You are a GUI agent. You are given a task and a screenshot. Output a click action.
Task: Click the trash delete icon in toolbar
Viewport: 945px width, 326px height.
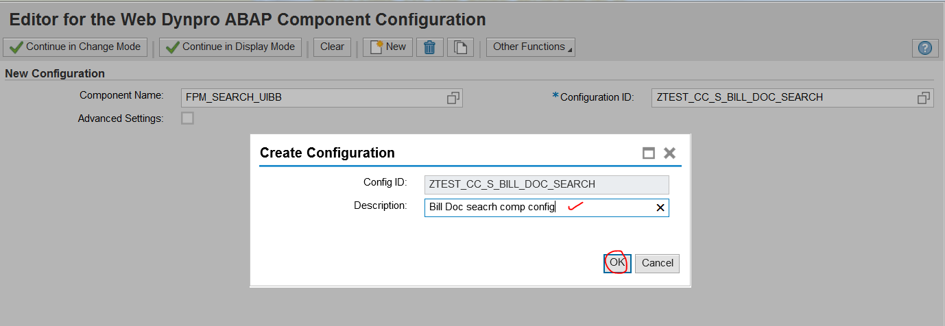pyautogui.click(x=429, y=47)
